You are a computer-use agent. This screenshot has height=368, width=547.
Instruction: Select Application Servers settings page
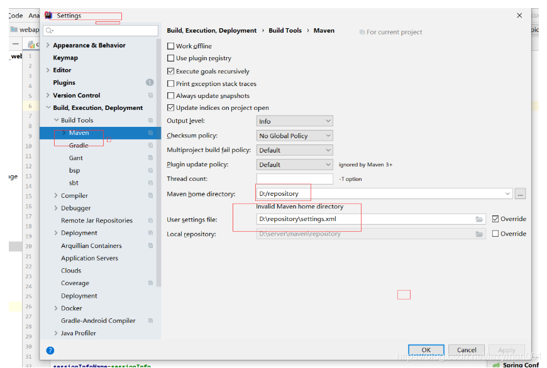[x=90, y=258]
